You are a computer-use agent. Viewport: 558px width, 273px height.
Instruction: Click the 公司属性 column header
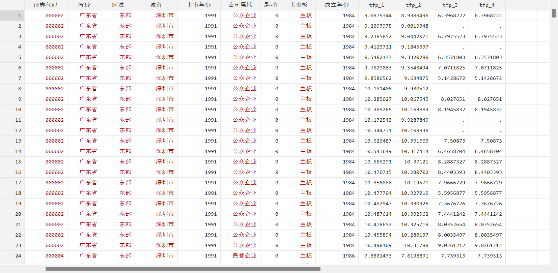(240, 5)
